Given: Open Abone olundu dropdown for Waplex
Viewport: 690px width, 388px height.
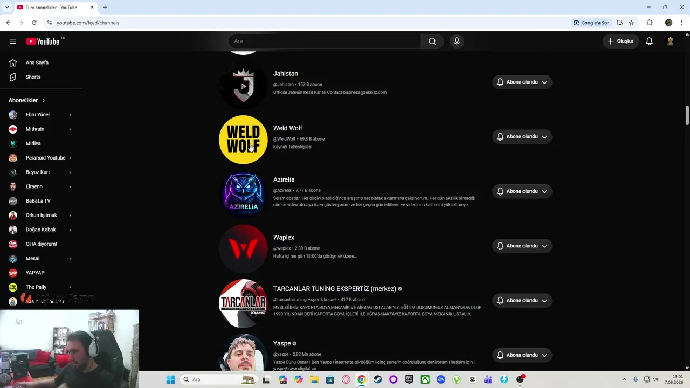Looking at the screenshot, I should pyautogui.click(x=522, y=246).
